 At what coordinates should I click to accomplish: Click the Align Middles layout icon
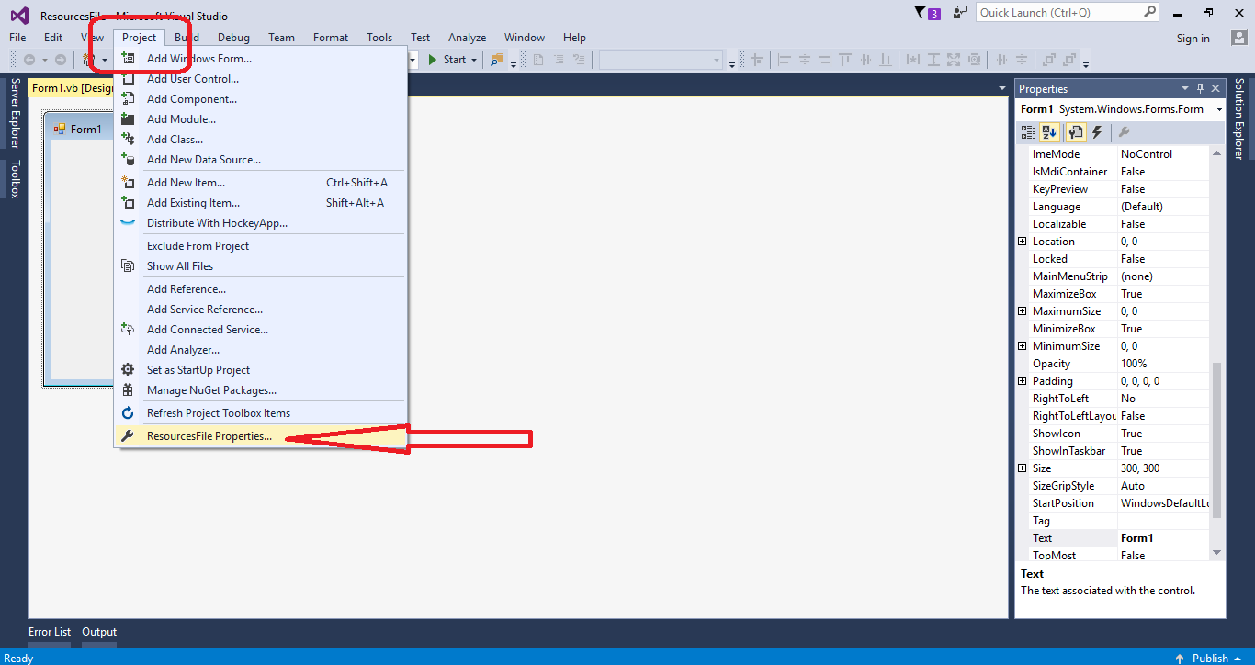865,60
